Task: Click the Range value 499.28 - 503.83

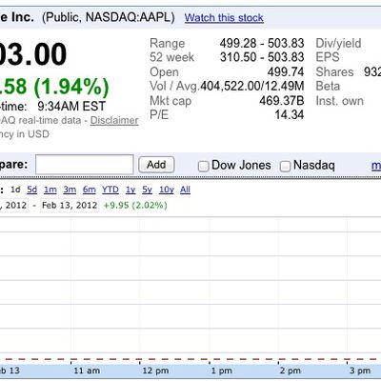Action: [262, 43]
